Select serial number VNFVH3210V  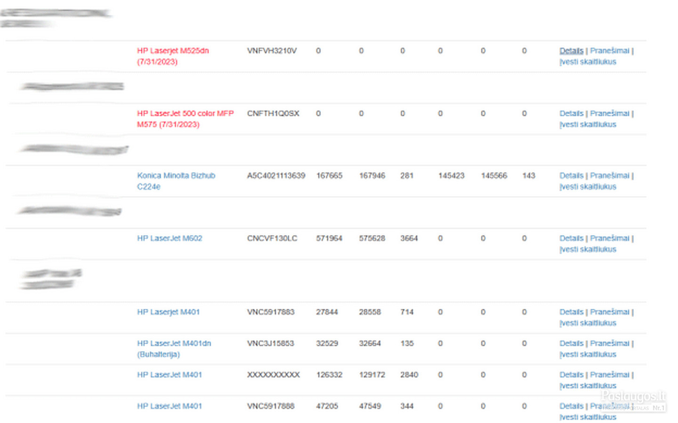[x=272, y=51]
